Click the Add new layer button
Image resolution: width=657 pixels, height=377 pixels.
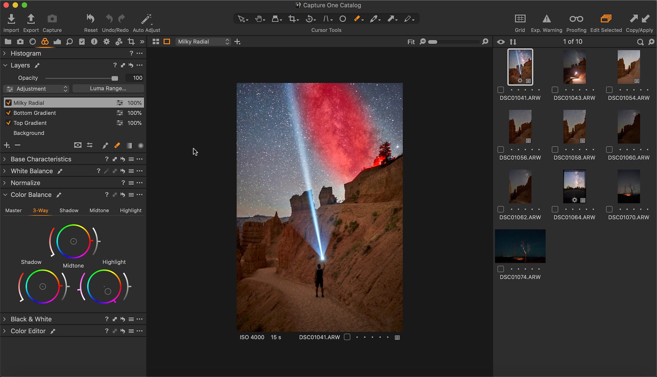pos(7,145)
